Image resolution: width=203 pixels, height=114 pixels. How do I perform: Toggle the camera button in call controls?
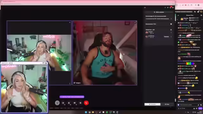point(63,103)
